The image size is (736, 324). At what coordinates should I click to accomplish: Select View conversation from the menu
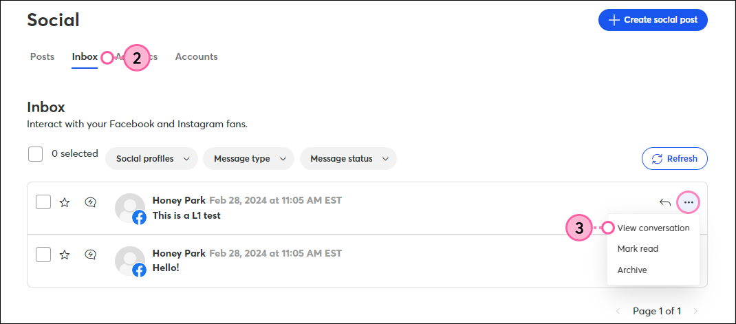click(653, 228)
